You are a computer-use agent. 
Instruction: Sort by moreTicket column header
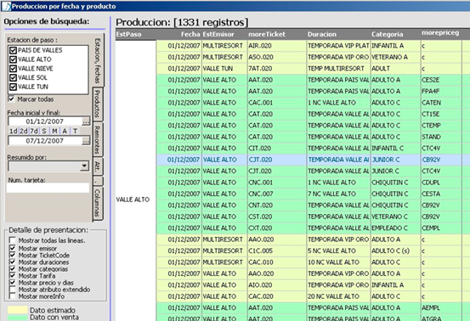click(x=277, y=34)
